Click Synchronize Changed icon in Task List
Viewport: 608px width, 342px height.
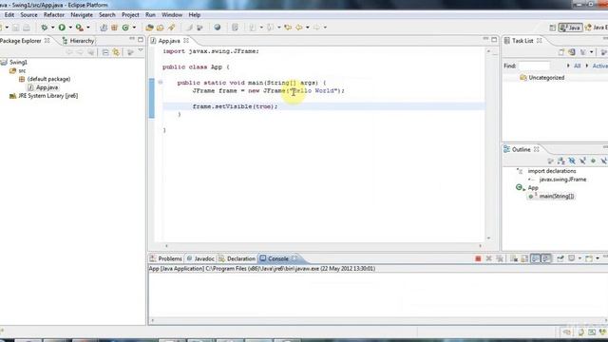pos(572,52)
